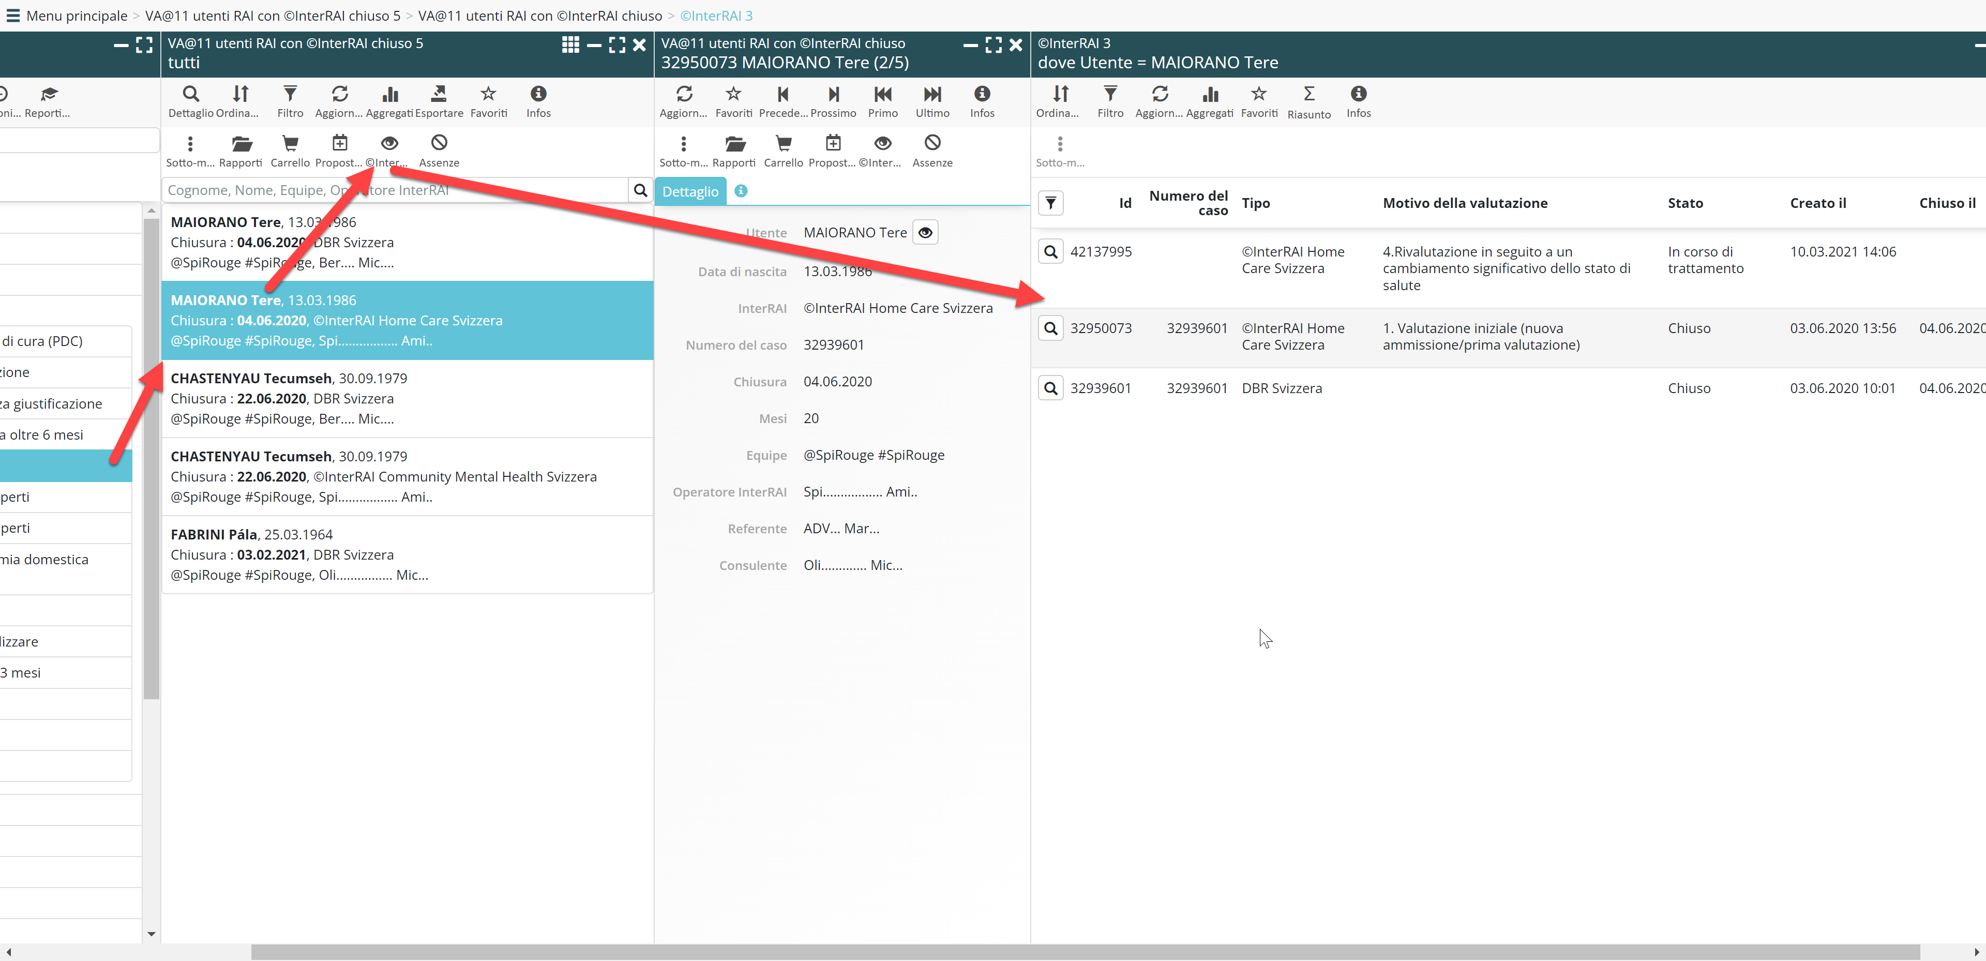Open record 42137995 magnifier button
The image size is (1986, 961).
[1050, 251]
